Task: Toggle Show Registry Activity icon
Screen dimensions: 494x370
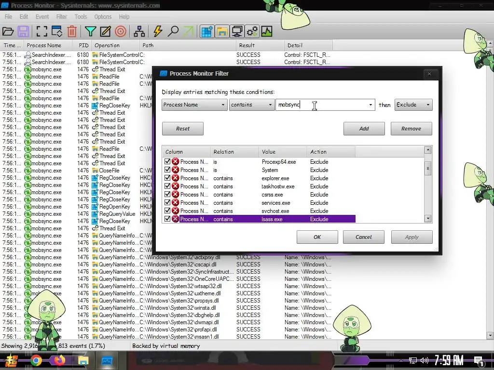Action: pos(207,31)
